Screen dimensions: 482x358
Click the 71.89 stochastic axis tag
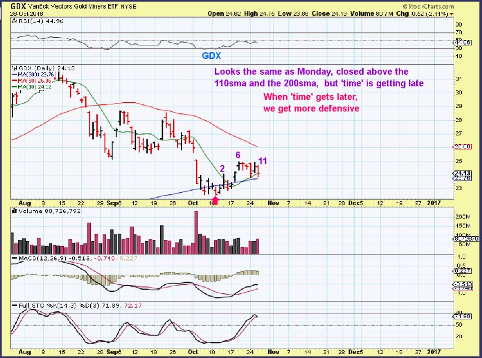pos(462,316)
